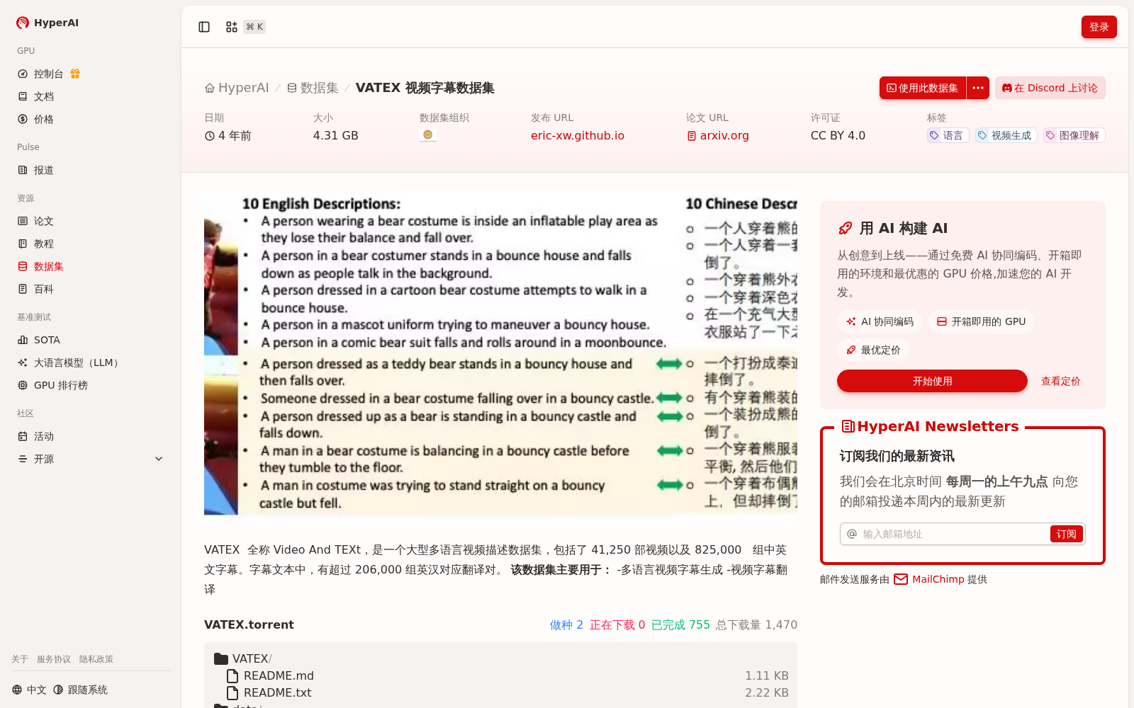Click the rocket icon in 用 AI 构建 AI

846,228
